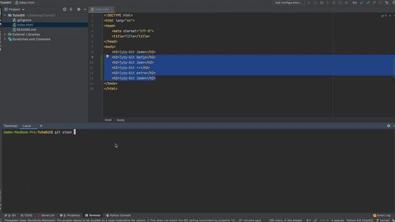Click TutoGit breadcrumb in navigation bar
The height and width of the screenshot is (222, 395).
(6, 2)
